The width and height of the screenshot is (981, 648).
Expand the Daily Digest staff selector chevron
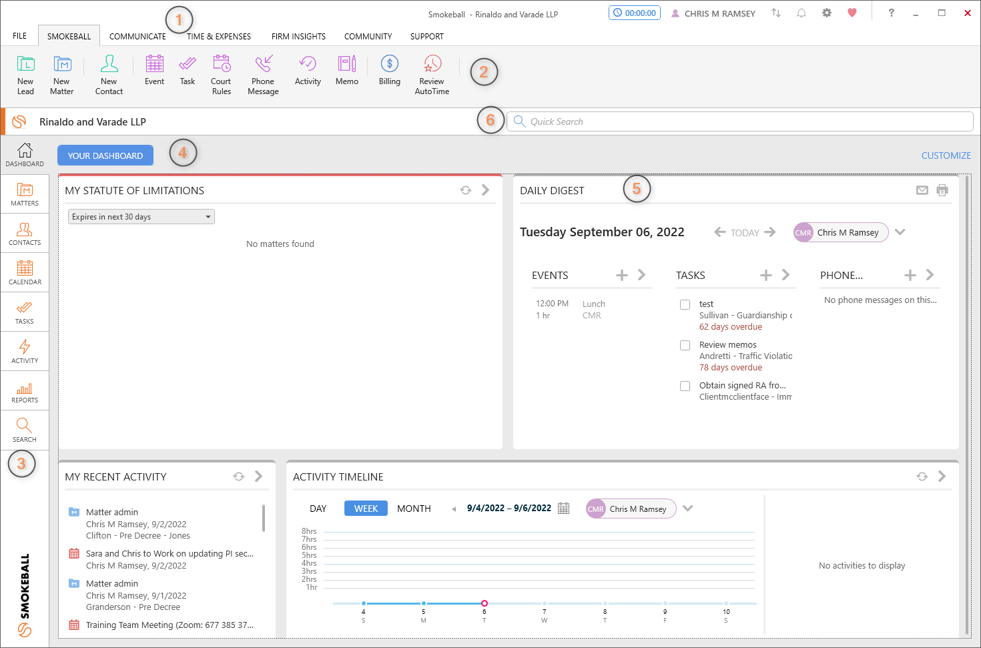900,232
